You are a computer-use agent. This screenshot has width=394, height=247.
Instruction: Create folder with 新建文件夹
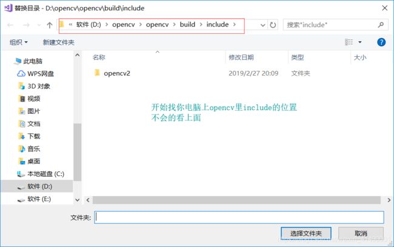point(59,42)
